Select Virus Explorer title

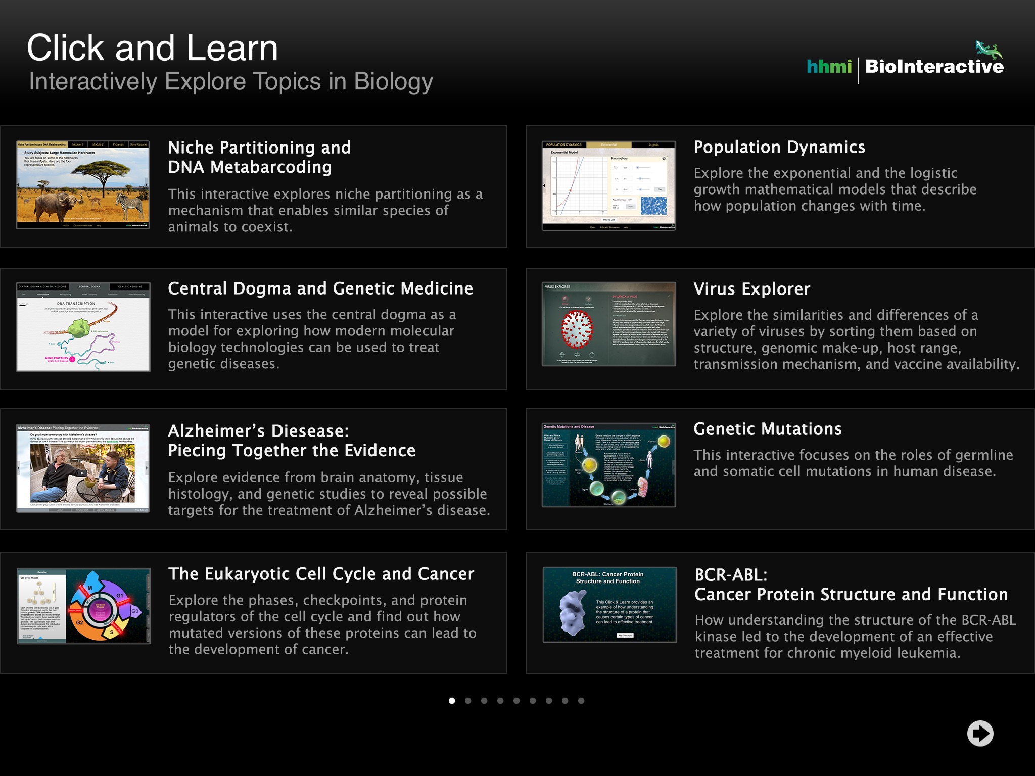pyautogui.click(x=751, y=289)
